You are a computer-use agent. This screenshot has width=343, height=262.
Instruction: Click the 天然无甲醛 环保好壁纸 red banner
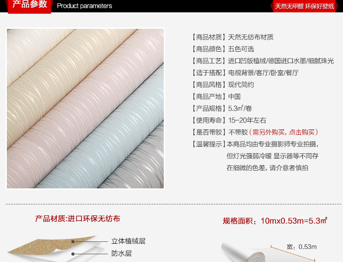[x=304, y=6]
